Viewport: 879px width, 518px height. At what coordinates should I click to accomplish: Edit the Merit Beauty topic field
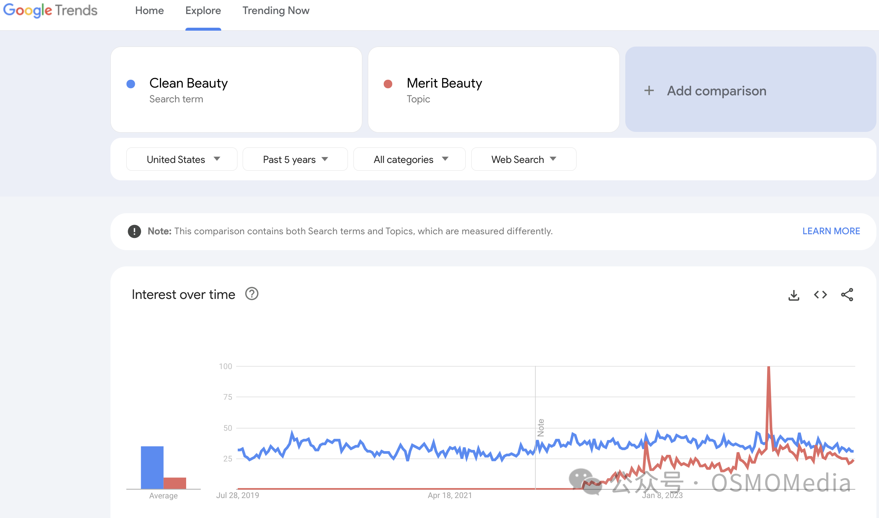pos(493,89)
